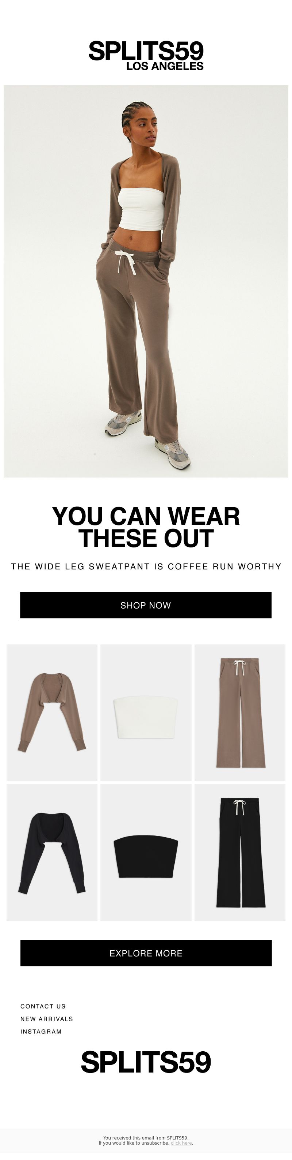Open the New Arrivals link
Viewport: 292px width, 1160px height.
47,1019
